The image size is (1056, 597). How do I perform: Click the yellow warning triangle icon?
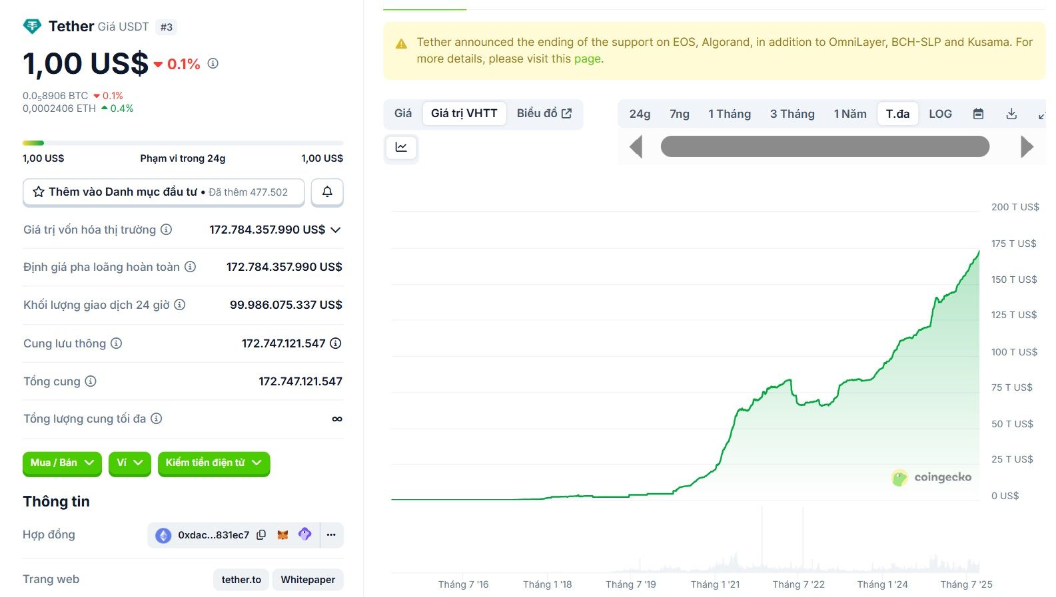click(401, 44)
